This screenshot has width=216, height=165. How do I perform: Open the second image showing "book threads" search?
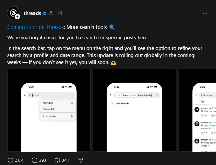pos(134,110)
